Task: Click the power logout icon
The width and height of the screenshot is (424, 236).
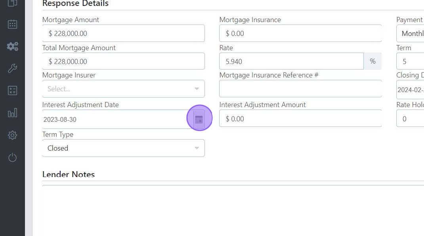Action: (12, 158)
